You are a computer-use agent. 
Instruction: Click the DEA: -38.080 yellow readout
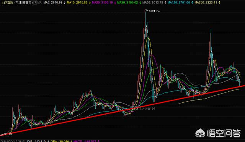[x=60, y=141]
